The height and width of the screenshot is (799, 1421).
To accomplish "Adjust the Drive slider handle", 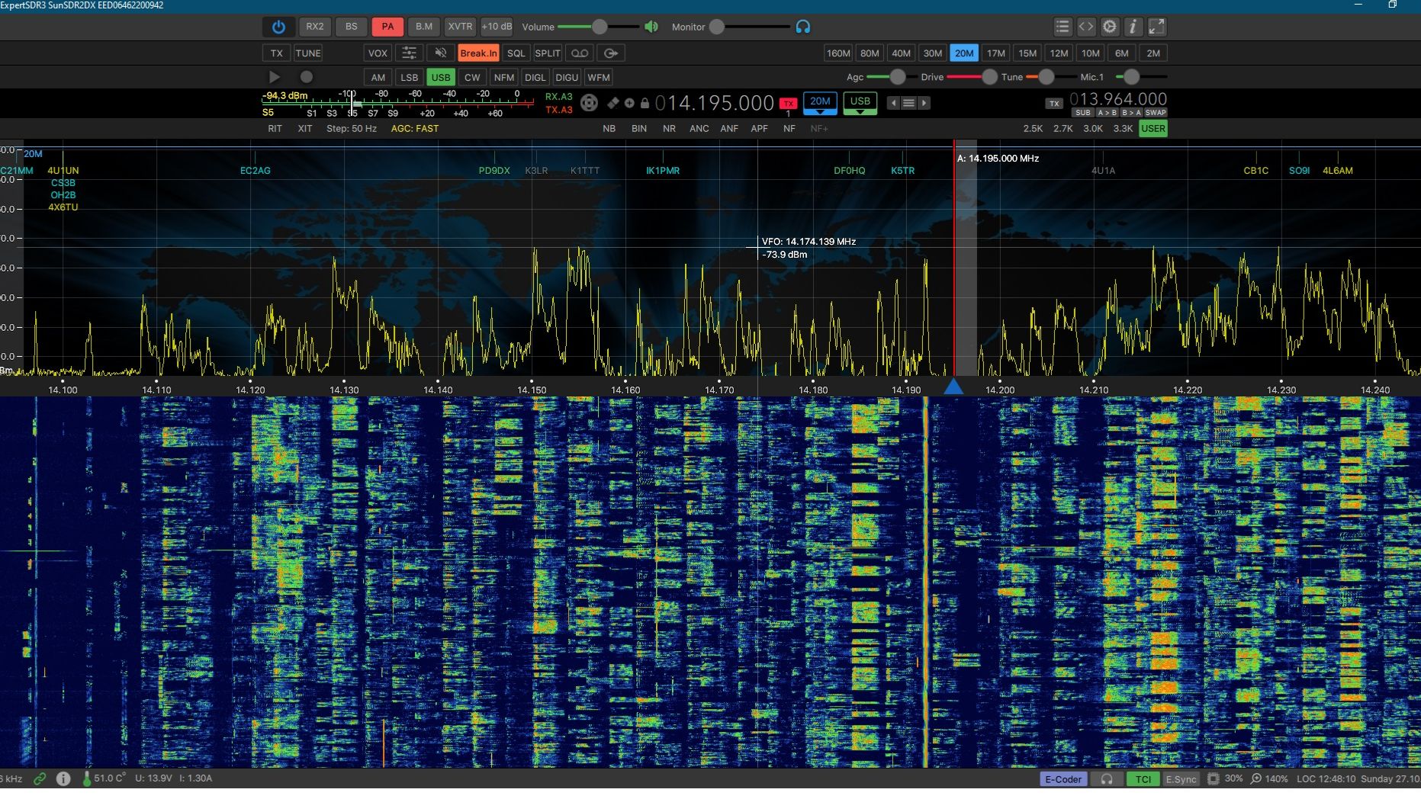I will 989,77.
